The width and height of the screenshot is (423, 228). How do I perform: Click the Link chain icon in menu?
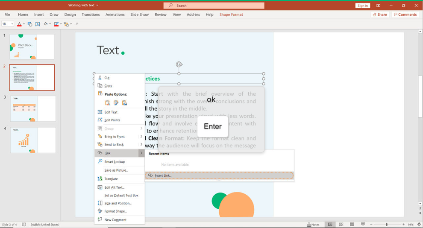[100, 153]
